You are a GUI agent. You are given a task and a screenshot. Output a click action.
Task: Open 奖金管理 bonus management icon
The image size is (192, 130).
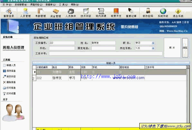(56, 13)
